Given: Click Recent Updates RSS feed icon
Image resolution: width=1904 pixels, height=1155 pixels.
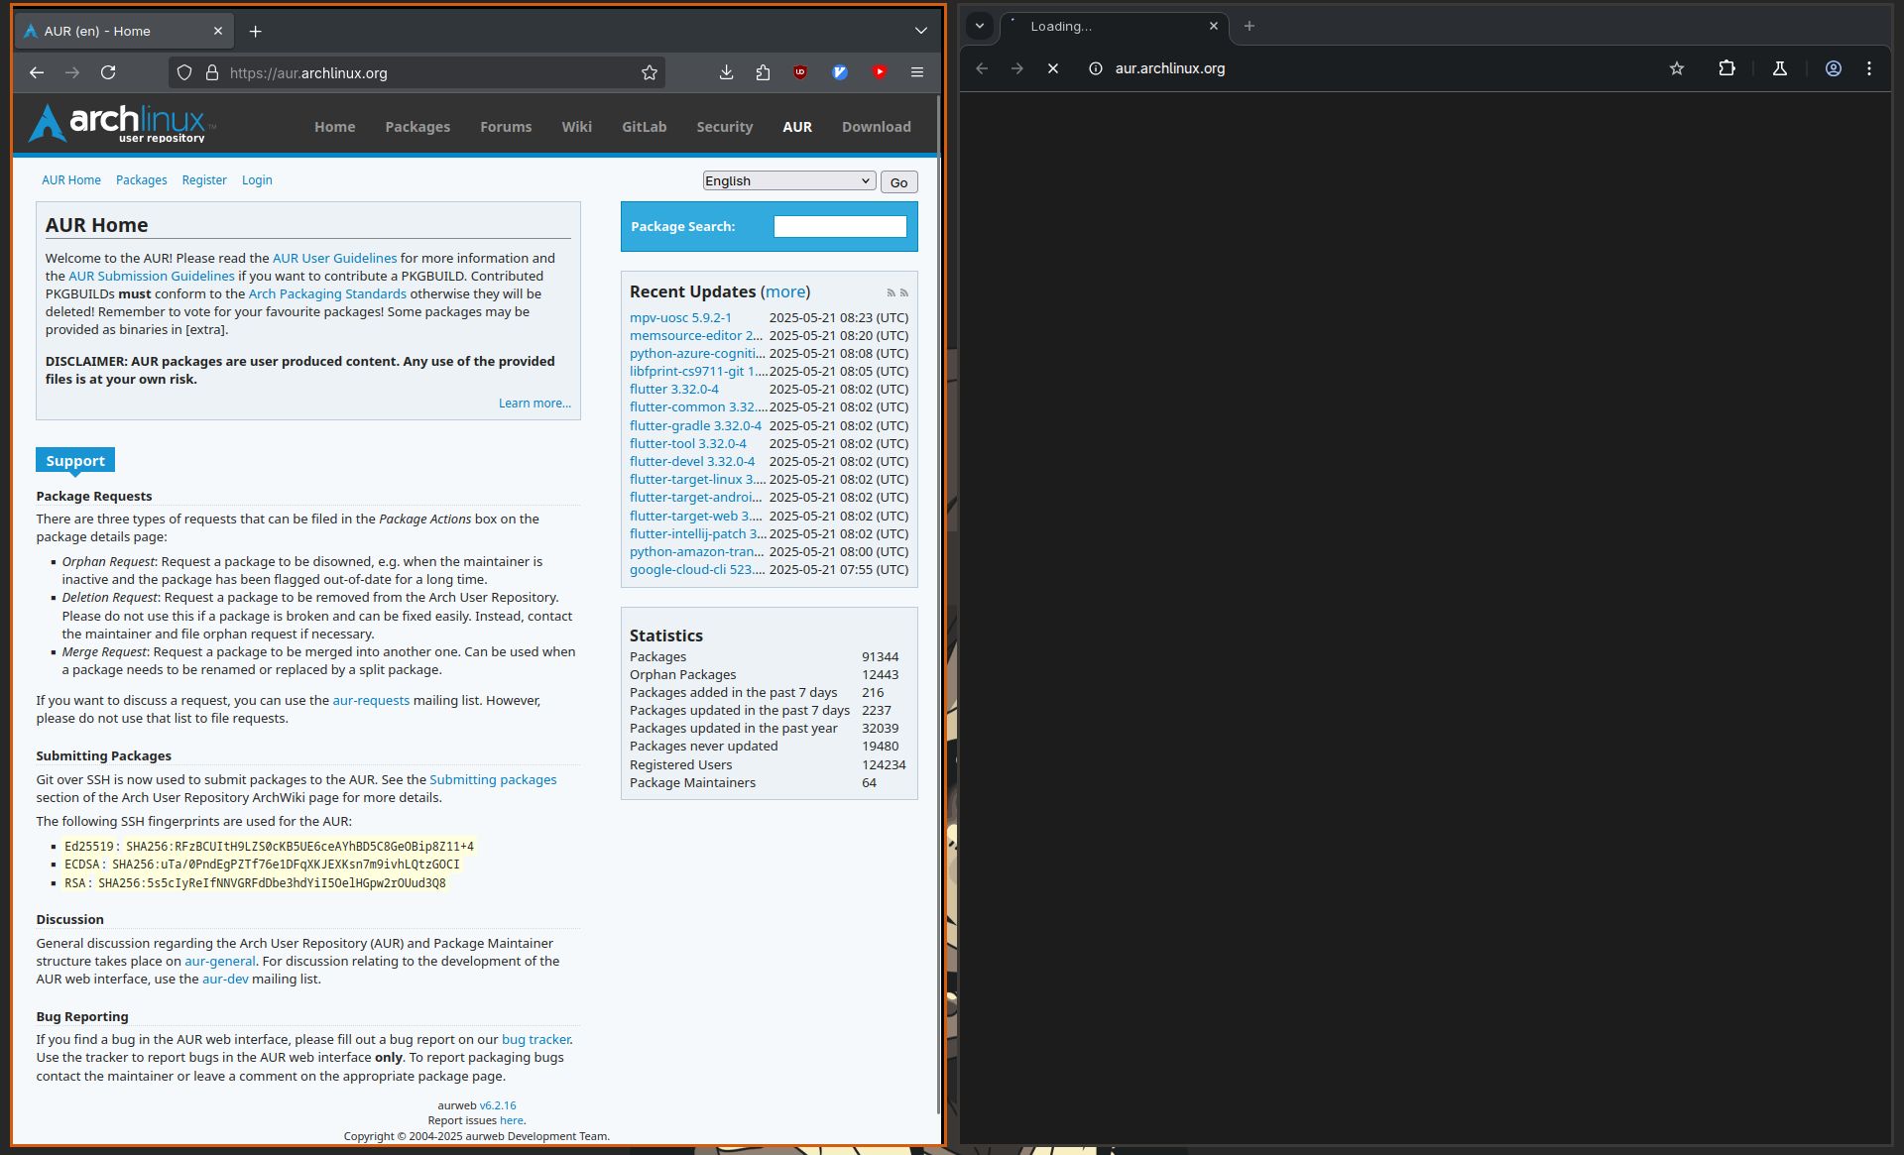Looking at the screenshot, I should 892,292.
